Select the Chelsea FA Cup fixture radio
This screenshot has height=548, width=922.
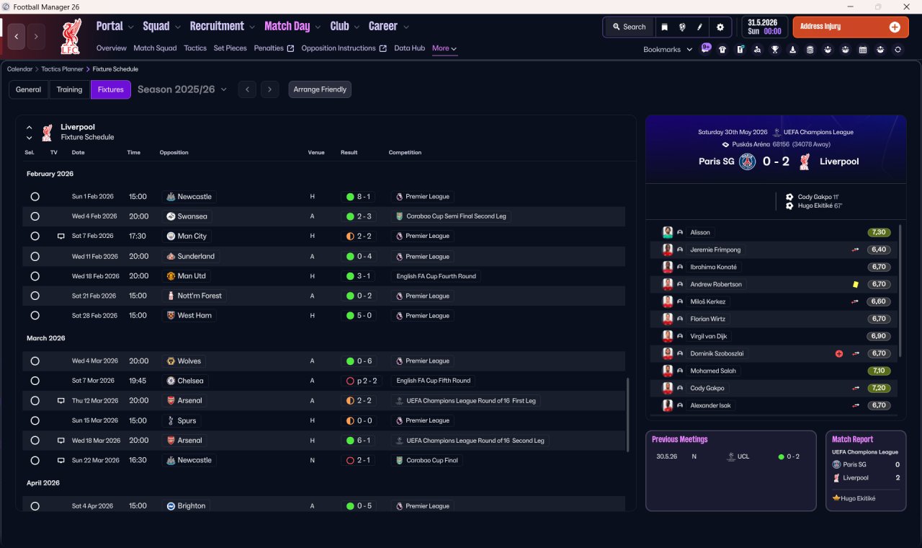tap(35, 381)
